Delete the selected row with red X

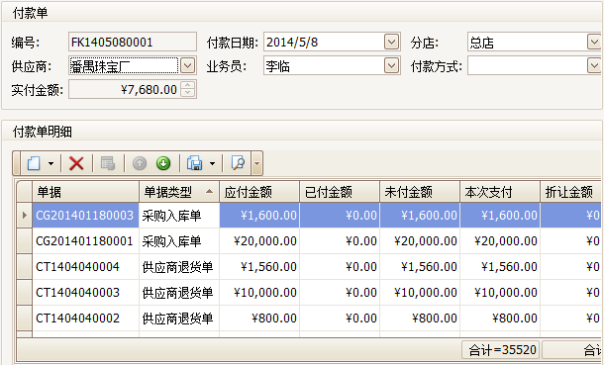pyautogui.click(x=76, y=163)
